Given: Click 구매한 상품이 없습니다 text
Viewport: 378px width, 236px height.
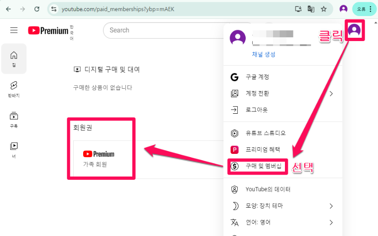Looking at the screenshot, I should coord(103,87).
